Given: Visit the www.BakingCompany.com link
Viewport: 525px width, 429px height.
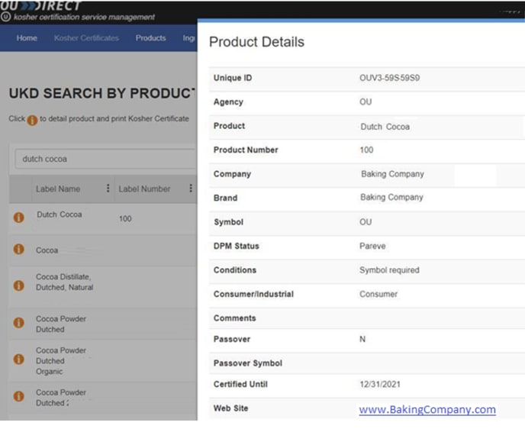Looking at the screenshot, I should (427, 410).
